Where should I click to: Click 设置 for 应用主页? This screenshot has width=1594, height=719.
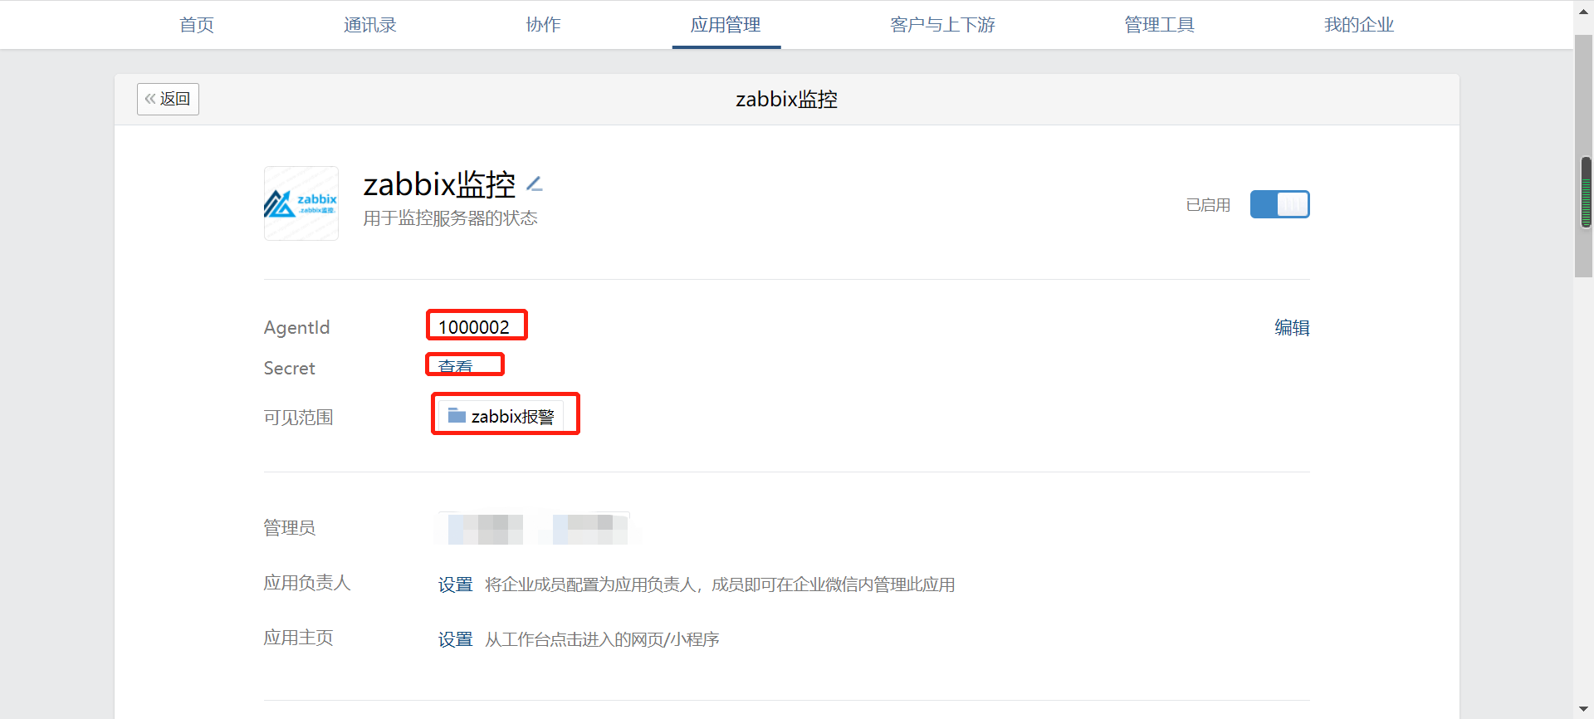456,639
